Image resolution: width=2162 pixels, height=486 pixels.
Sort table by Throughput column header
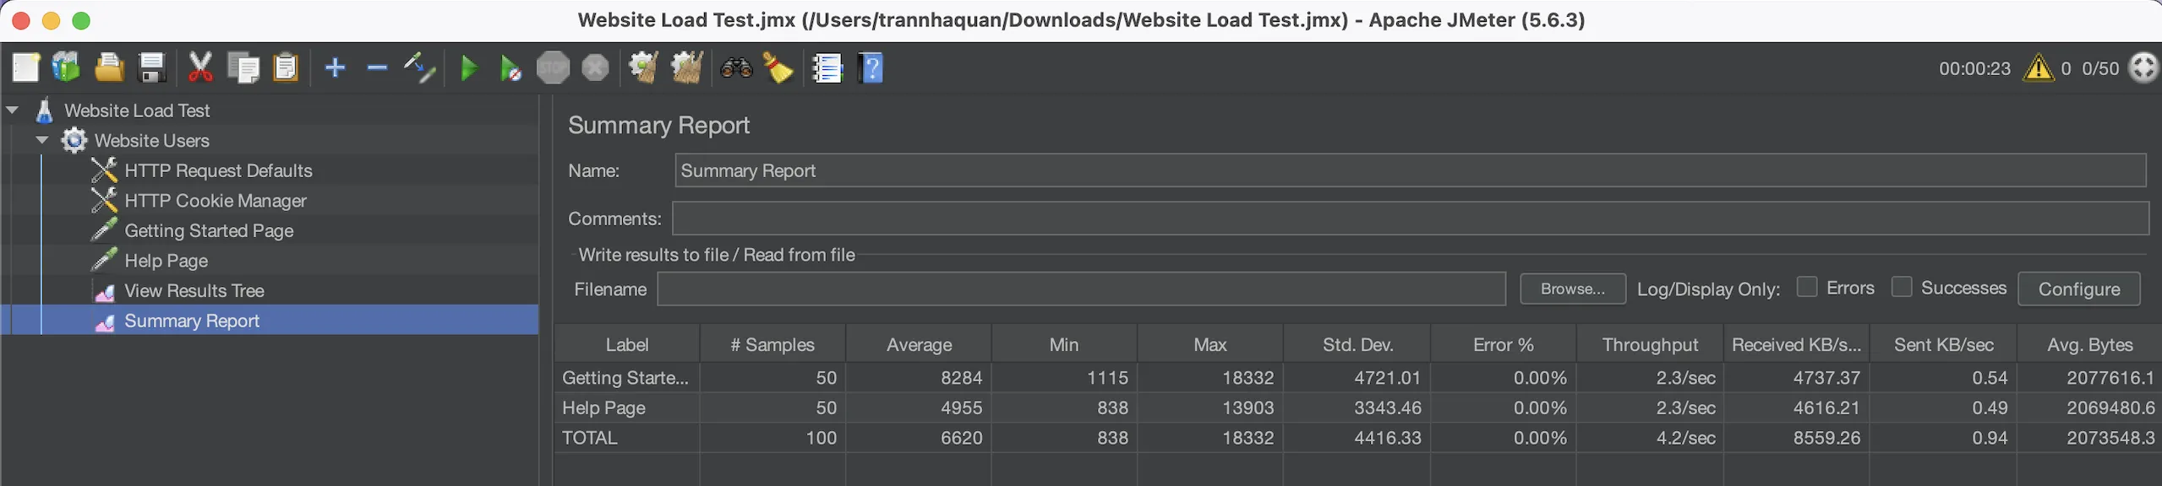click(1649, 345)
